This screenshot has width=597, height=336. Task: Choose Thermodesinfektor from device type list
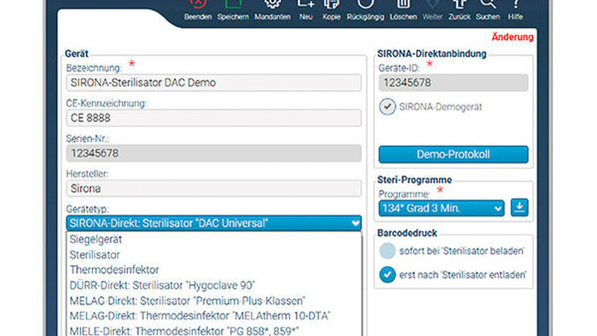(x=114, y=270)
